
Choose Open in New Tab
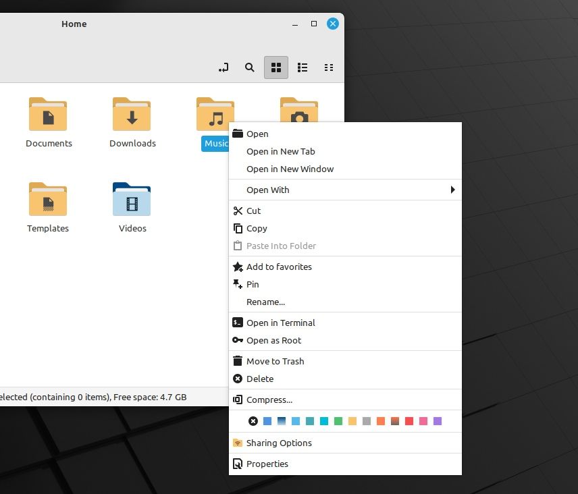(280, 151)
